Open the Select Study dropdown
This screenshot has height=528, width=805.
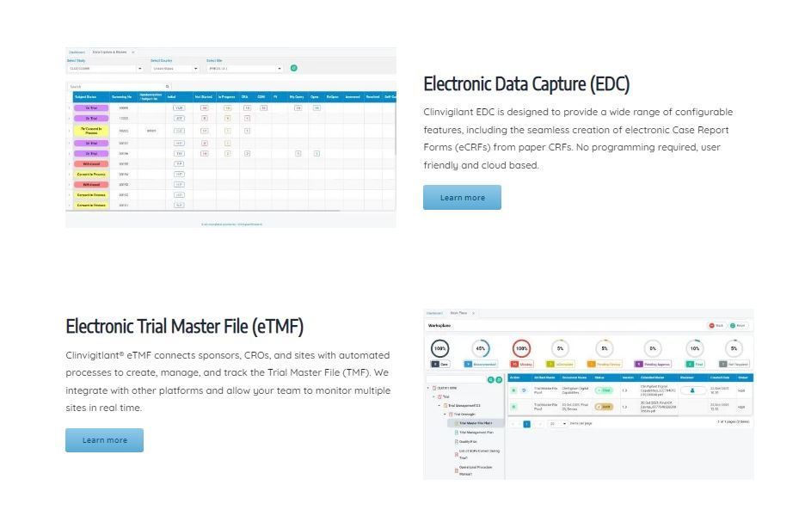[x=105, y=68]
